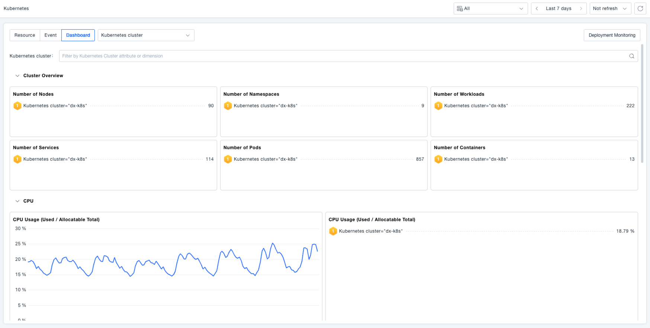Switch to the Resource tab

25,35
